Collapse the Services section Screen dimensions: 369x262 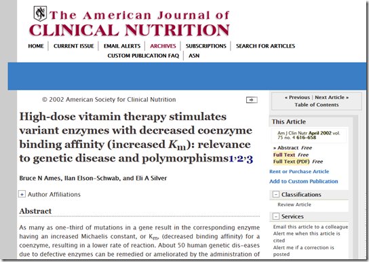pyautogui.click(x=276, y=217)
